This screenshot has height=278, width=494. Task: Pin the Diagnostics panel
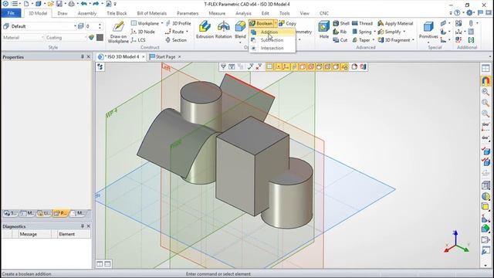point(83,226)
